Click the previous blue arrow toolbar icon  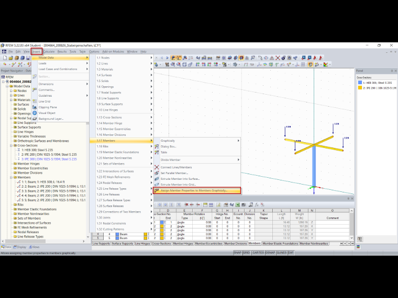[x=162, y=58]
